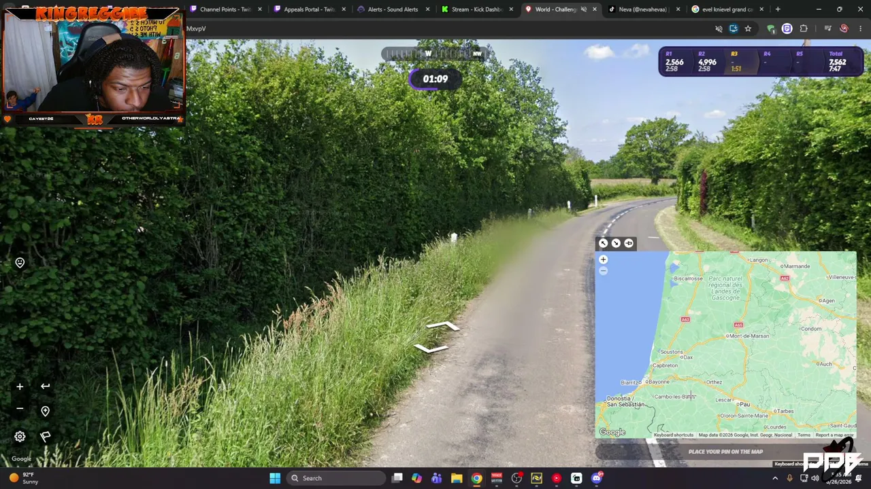Enlarge the guess map with the up-left arrow
Viewport: 871px width, 489px height.
tap(603, 243)
